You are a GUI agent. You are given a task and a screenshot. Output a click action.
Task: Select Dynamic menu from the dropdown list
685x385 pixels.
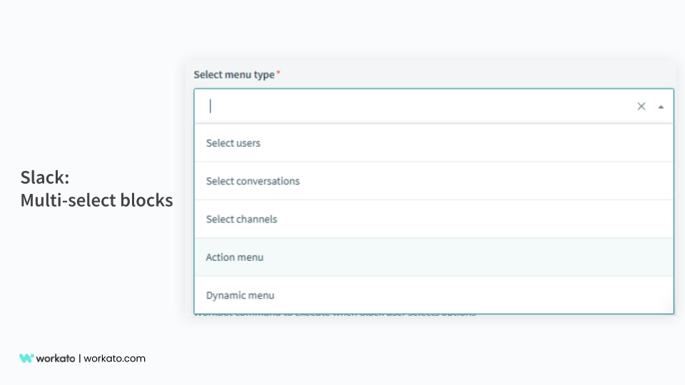240,295
